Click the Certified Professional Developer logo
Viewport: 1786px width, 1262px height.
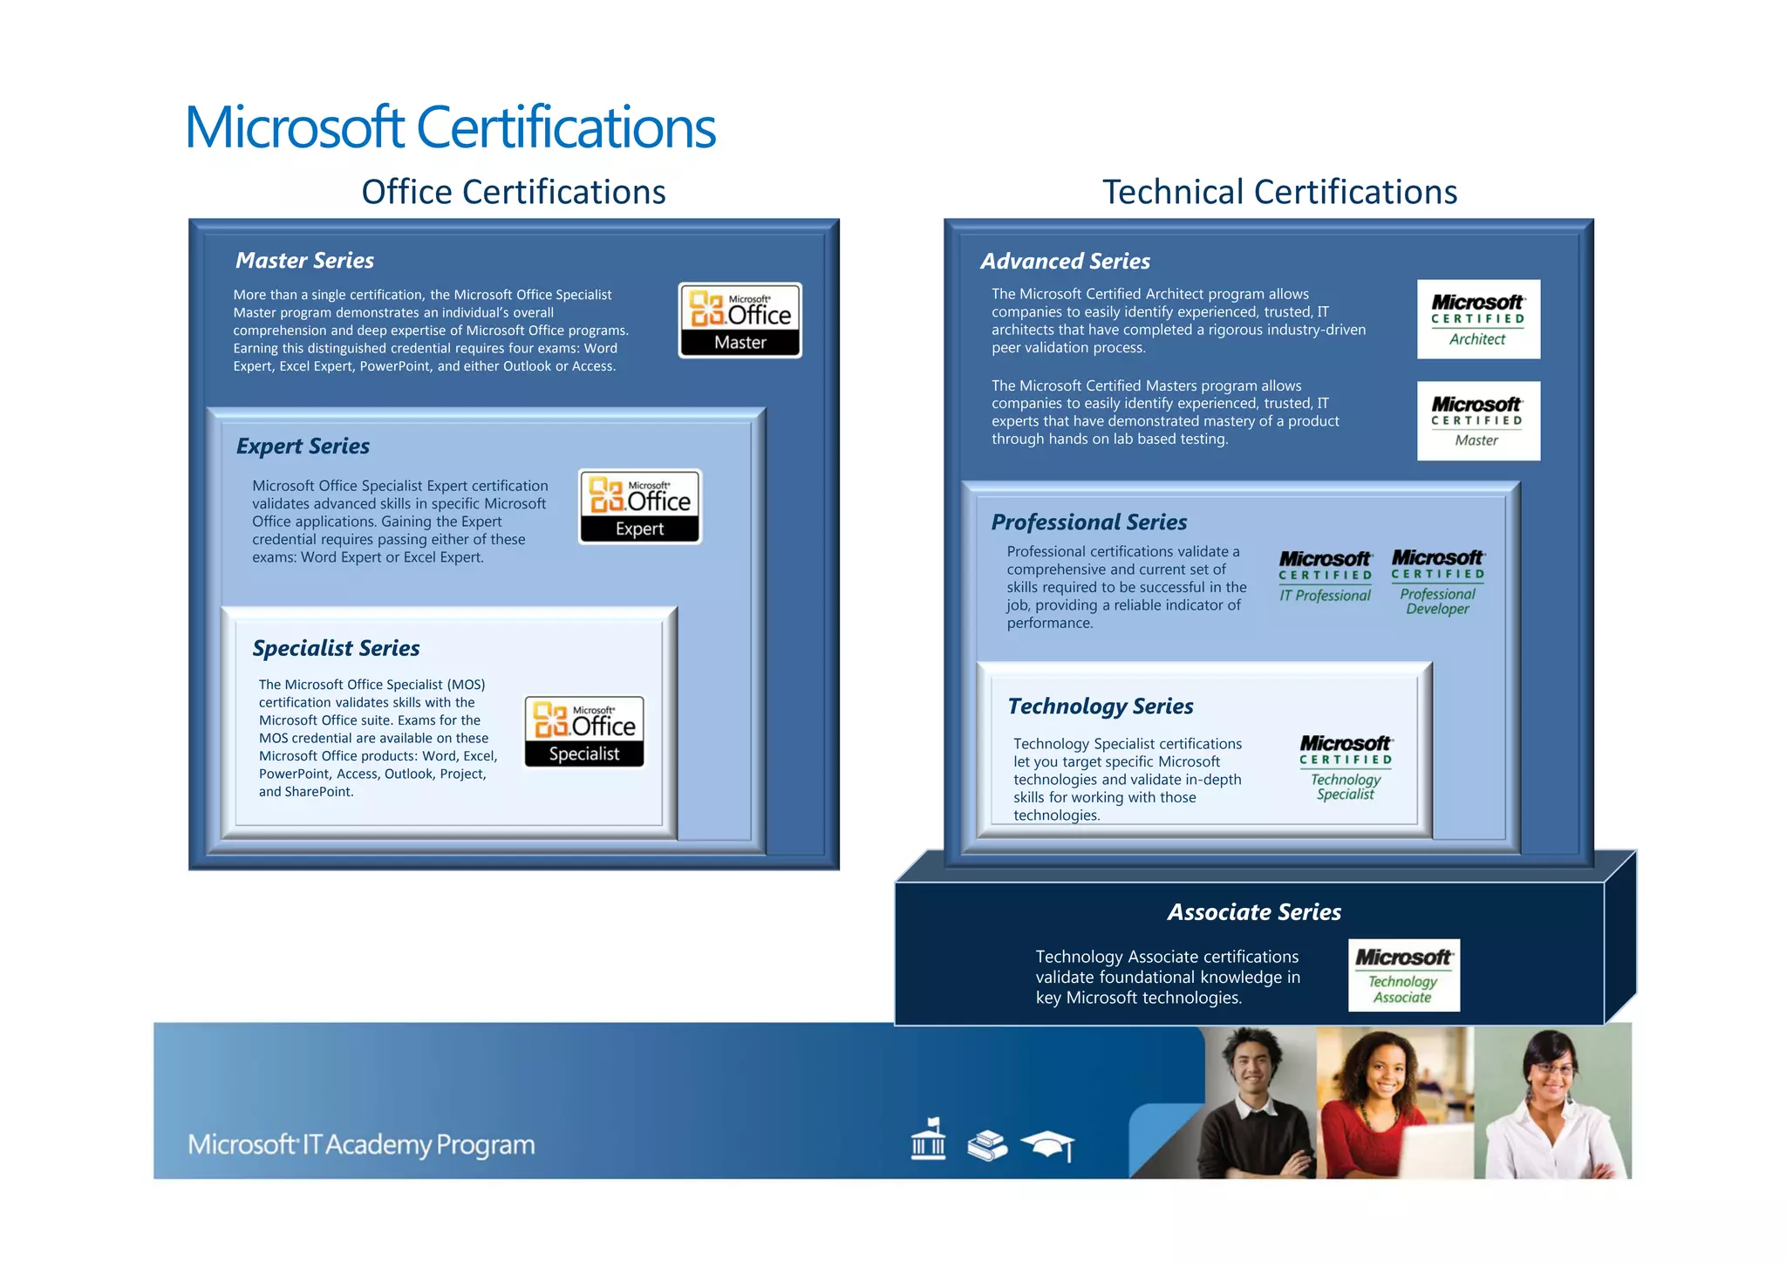coord(1438,583)
